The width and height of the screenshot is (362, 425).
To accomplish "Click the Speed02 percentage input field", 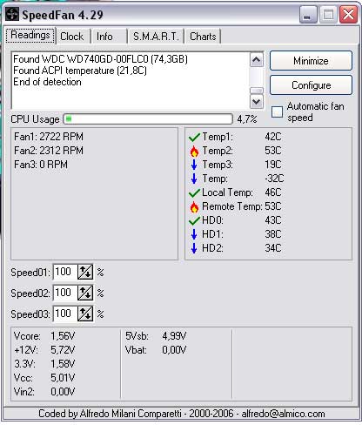I will click(x=65, y=293).
